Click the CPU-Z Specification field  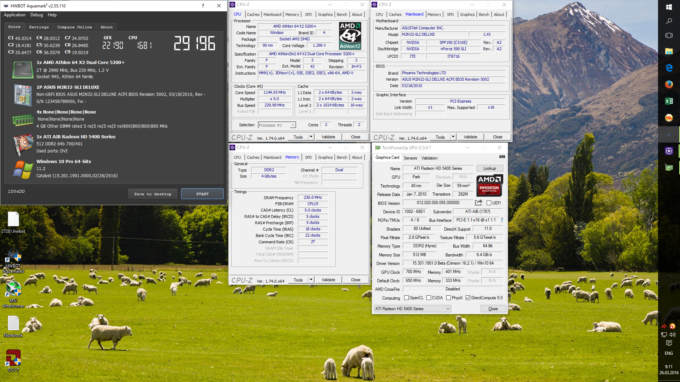311,54
